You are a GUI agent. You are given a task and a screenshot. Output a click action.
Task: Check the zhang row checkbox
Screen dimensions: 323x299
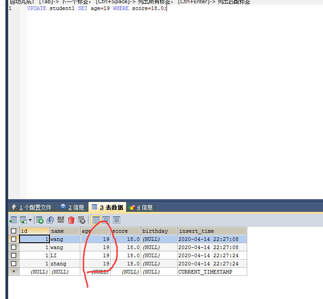14,264
